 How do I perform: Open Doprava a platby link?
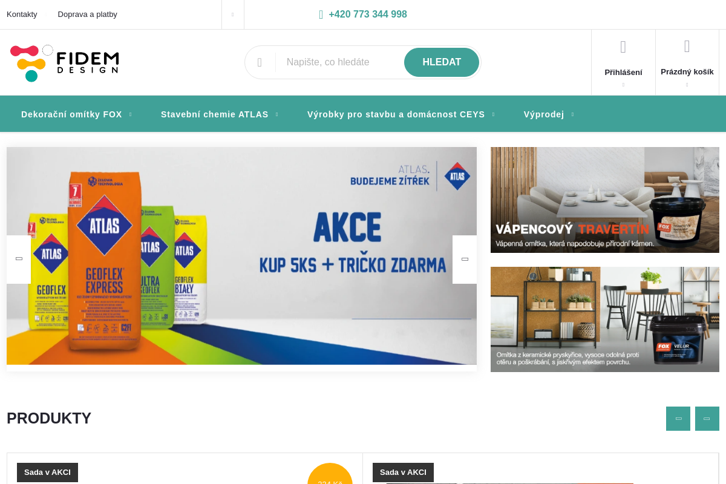[88, 14]
